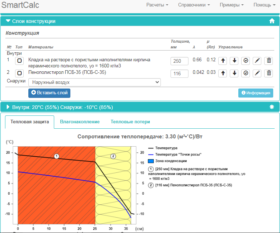
Task: Click layer marker 1 in the chart
Action: pyautogui.click(x=57, y=156)
